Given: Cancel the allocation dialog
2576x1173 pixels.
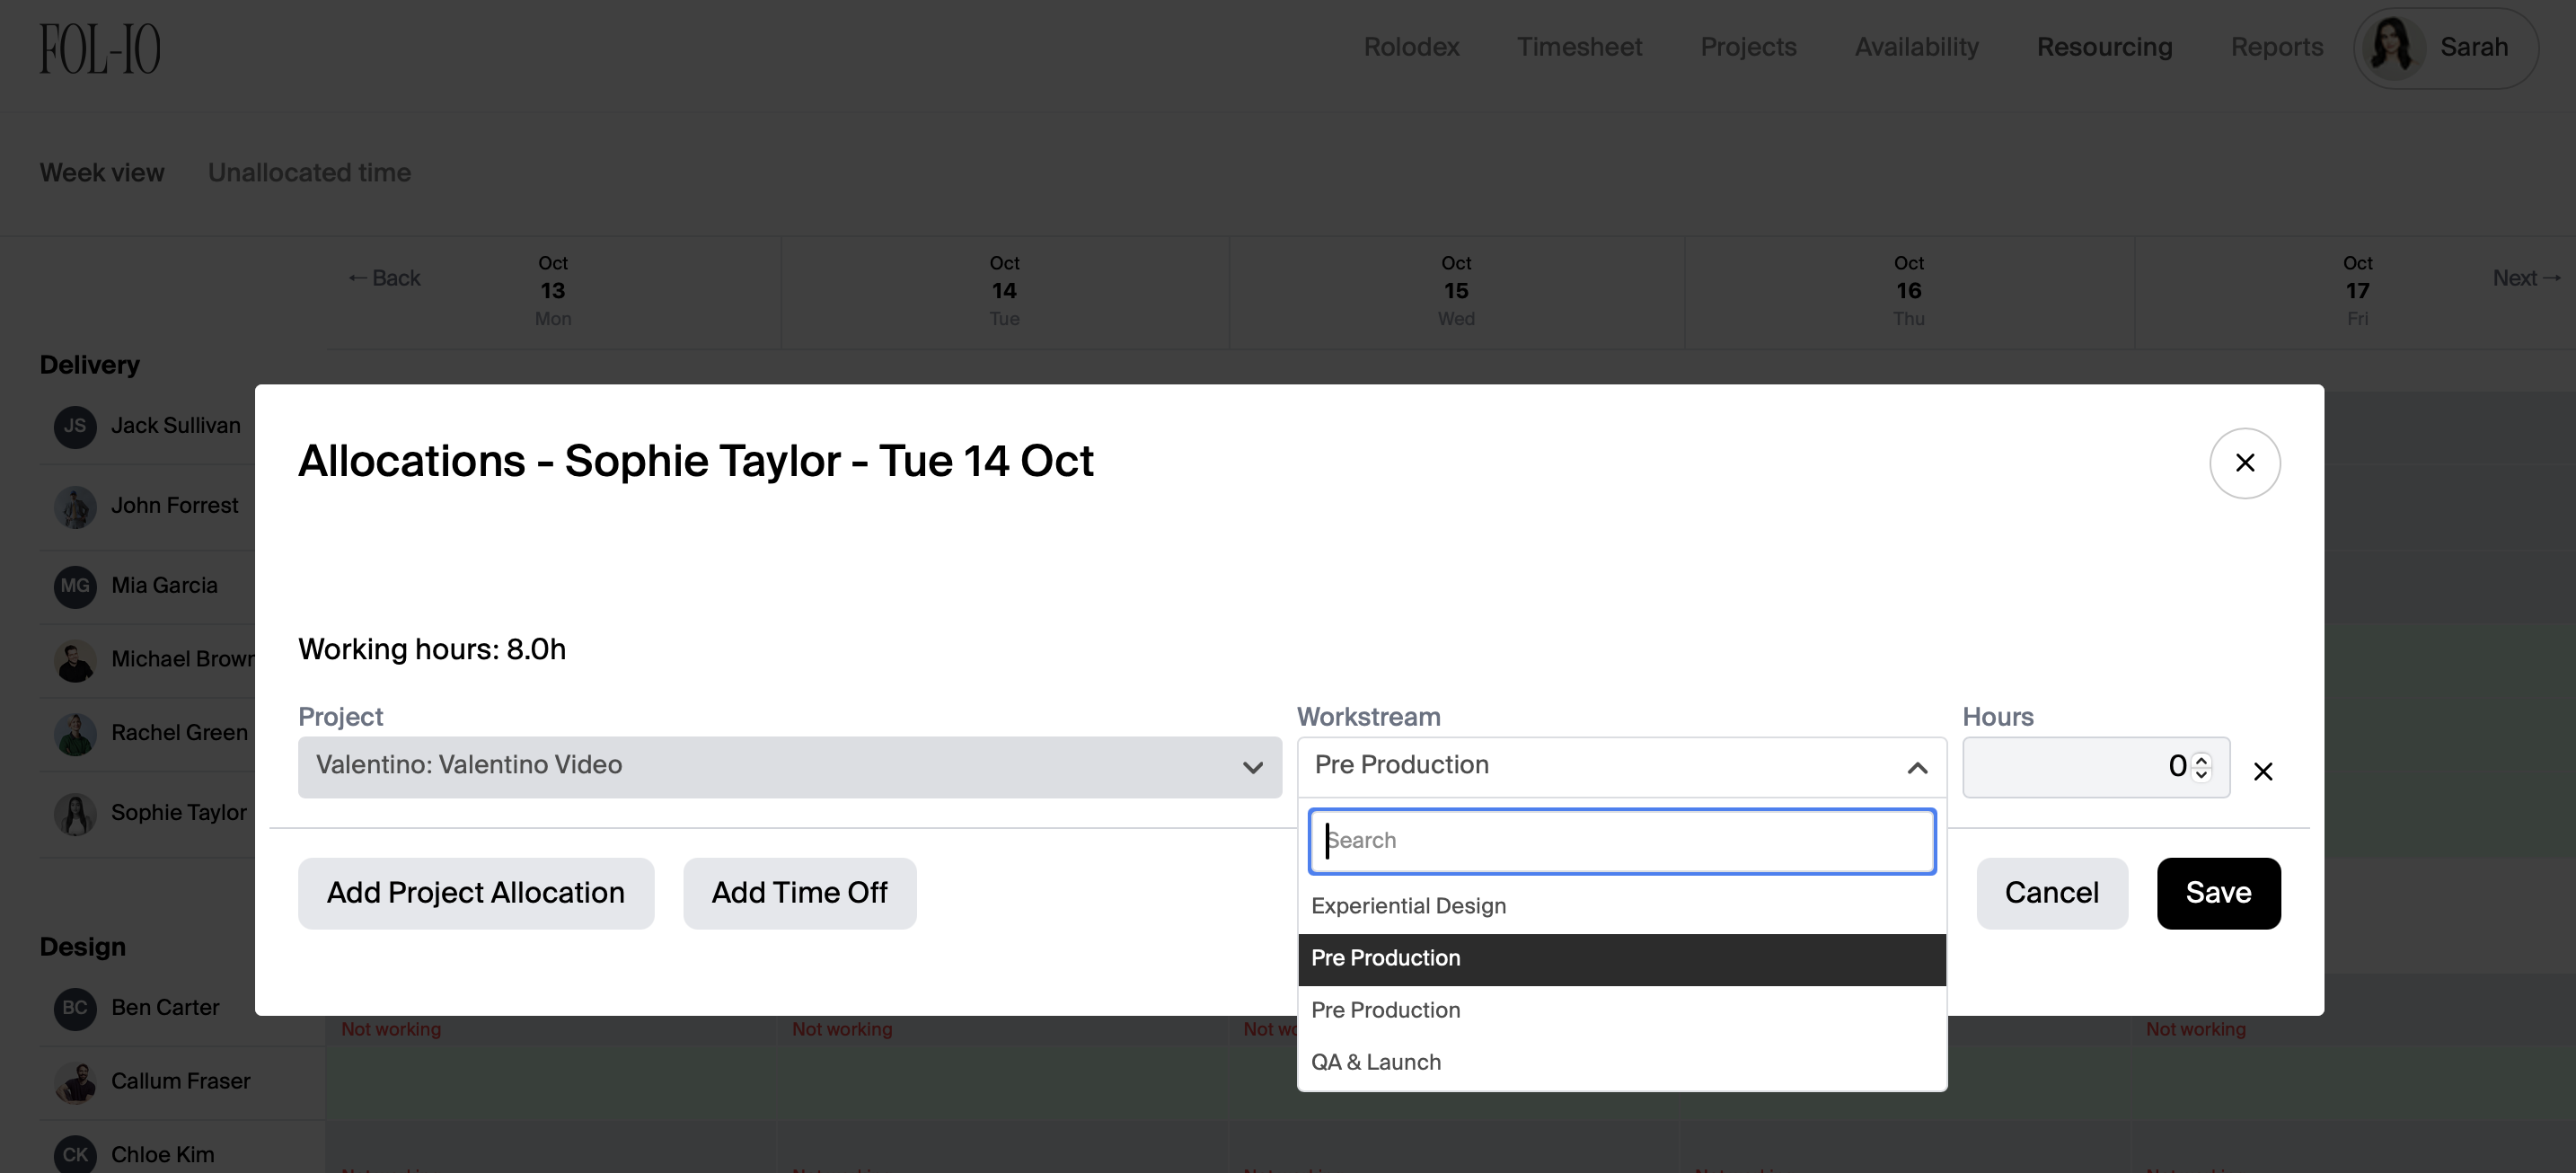Looking at the screenshot, I should click(2051, 893).
